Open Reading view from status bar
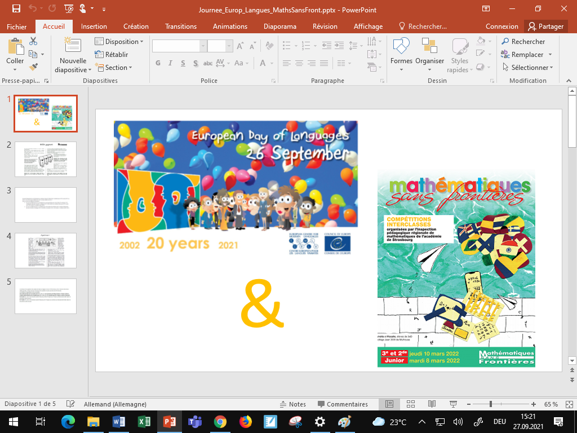 (431, 404)
